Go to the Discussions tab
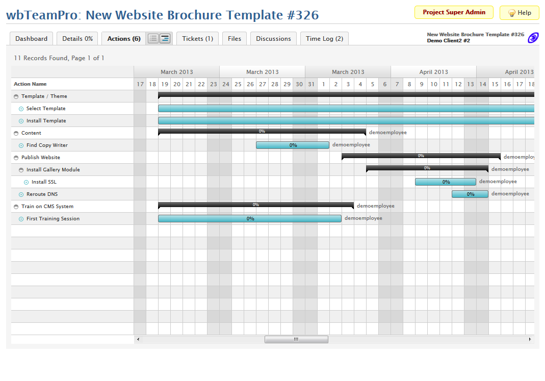545x381 pixels. click(273, 39)
